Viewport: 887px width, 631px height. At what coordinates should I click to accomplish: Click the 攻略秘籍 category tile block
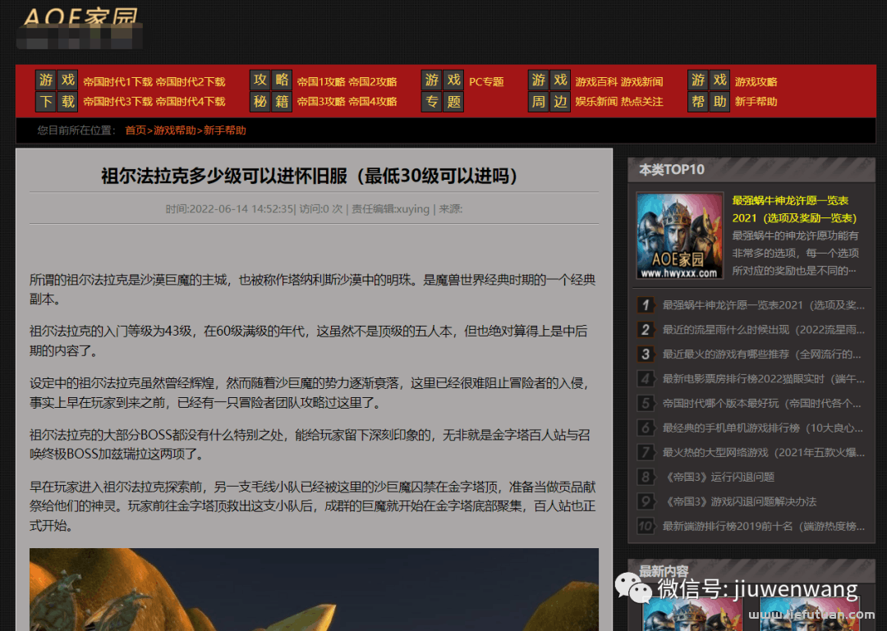coord(271,91)
